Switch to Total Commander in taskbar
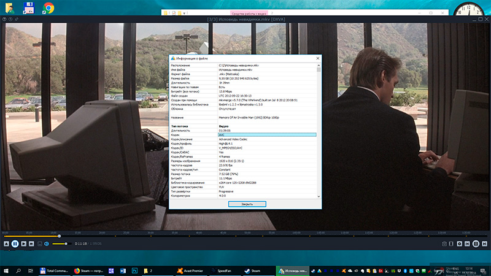 coord(55,270)
